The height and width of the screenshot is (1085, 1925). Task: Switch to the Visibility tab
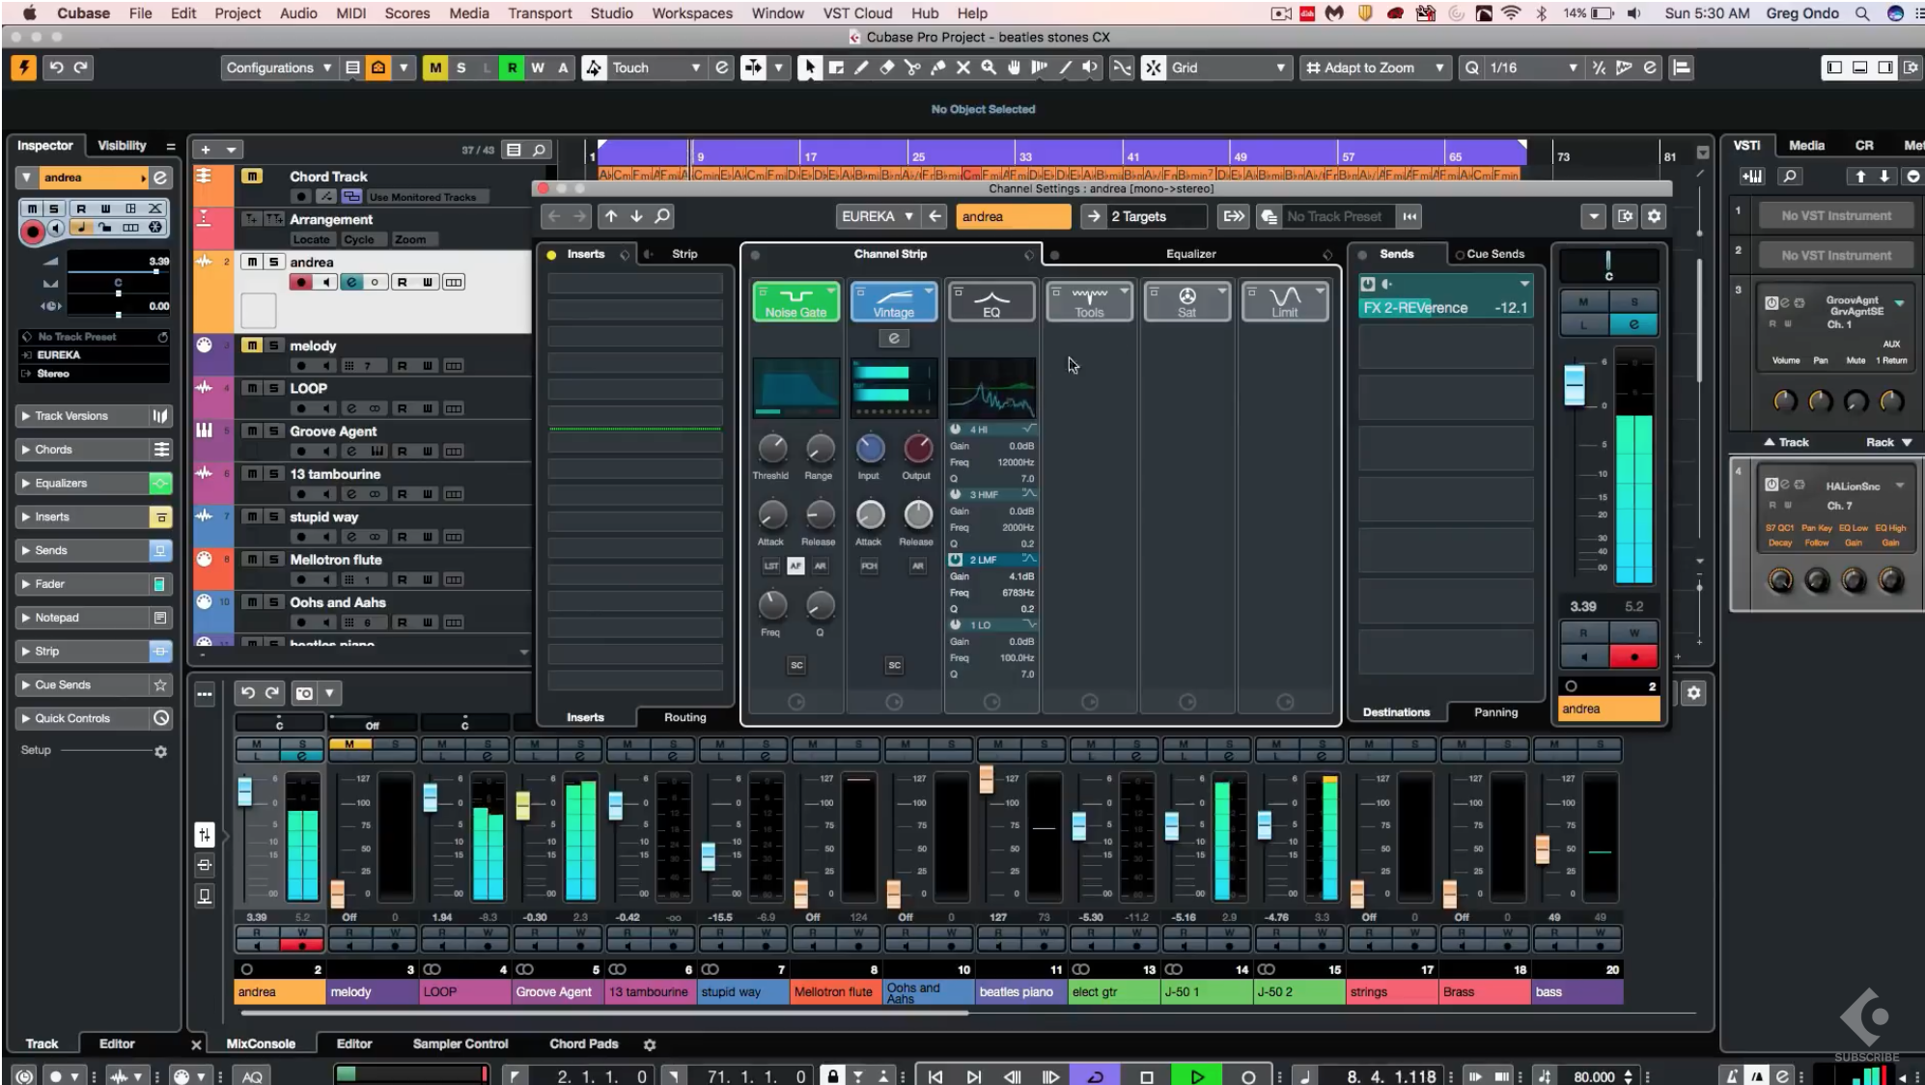pyautogui.click(x=122, y=146)
